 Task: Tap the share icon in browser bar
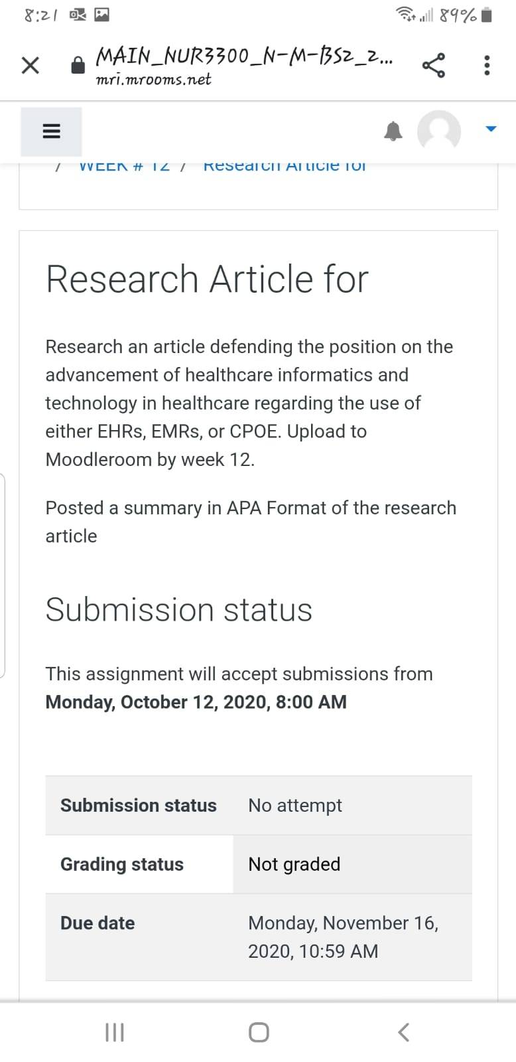pos(433,65)
